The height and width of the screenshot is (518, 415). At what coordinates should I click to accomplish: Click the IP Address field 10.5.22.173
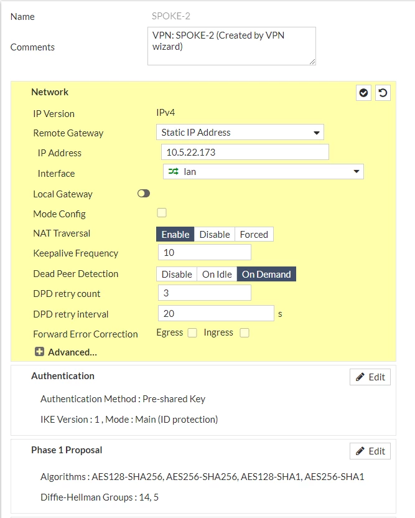(x=245, y=153)
